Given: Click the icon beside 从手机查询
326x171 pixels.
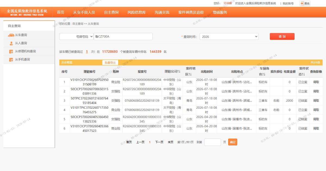Looking at the screenshot, I should [11, 60].
